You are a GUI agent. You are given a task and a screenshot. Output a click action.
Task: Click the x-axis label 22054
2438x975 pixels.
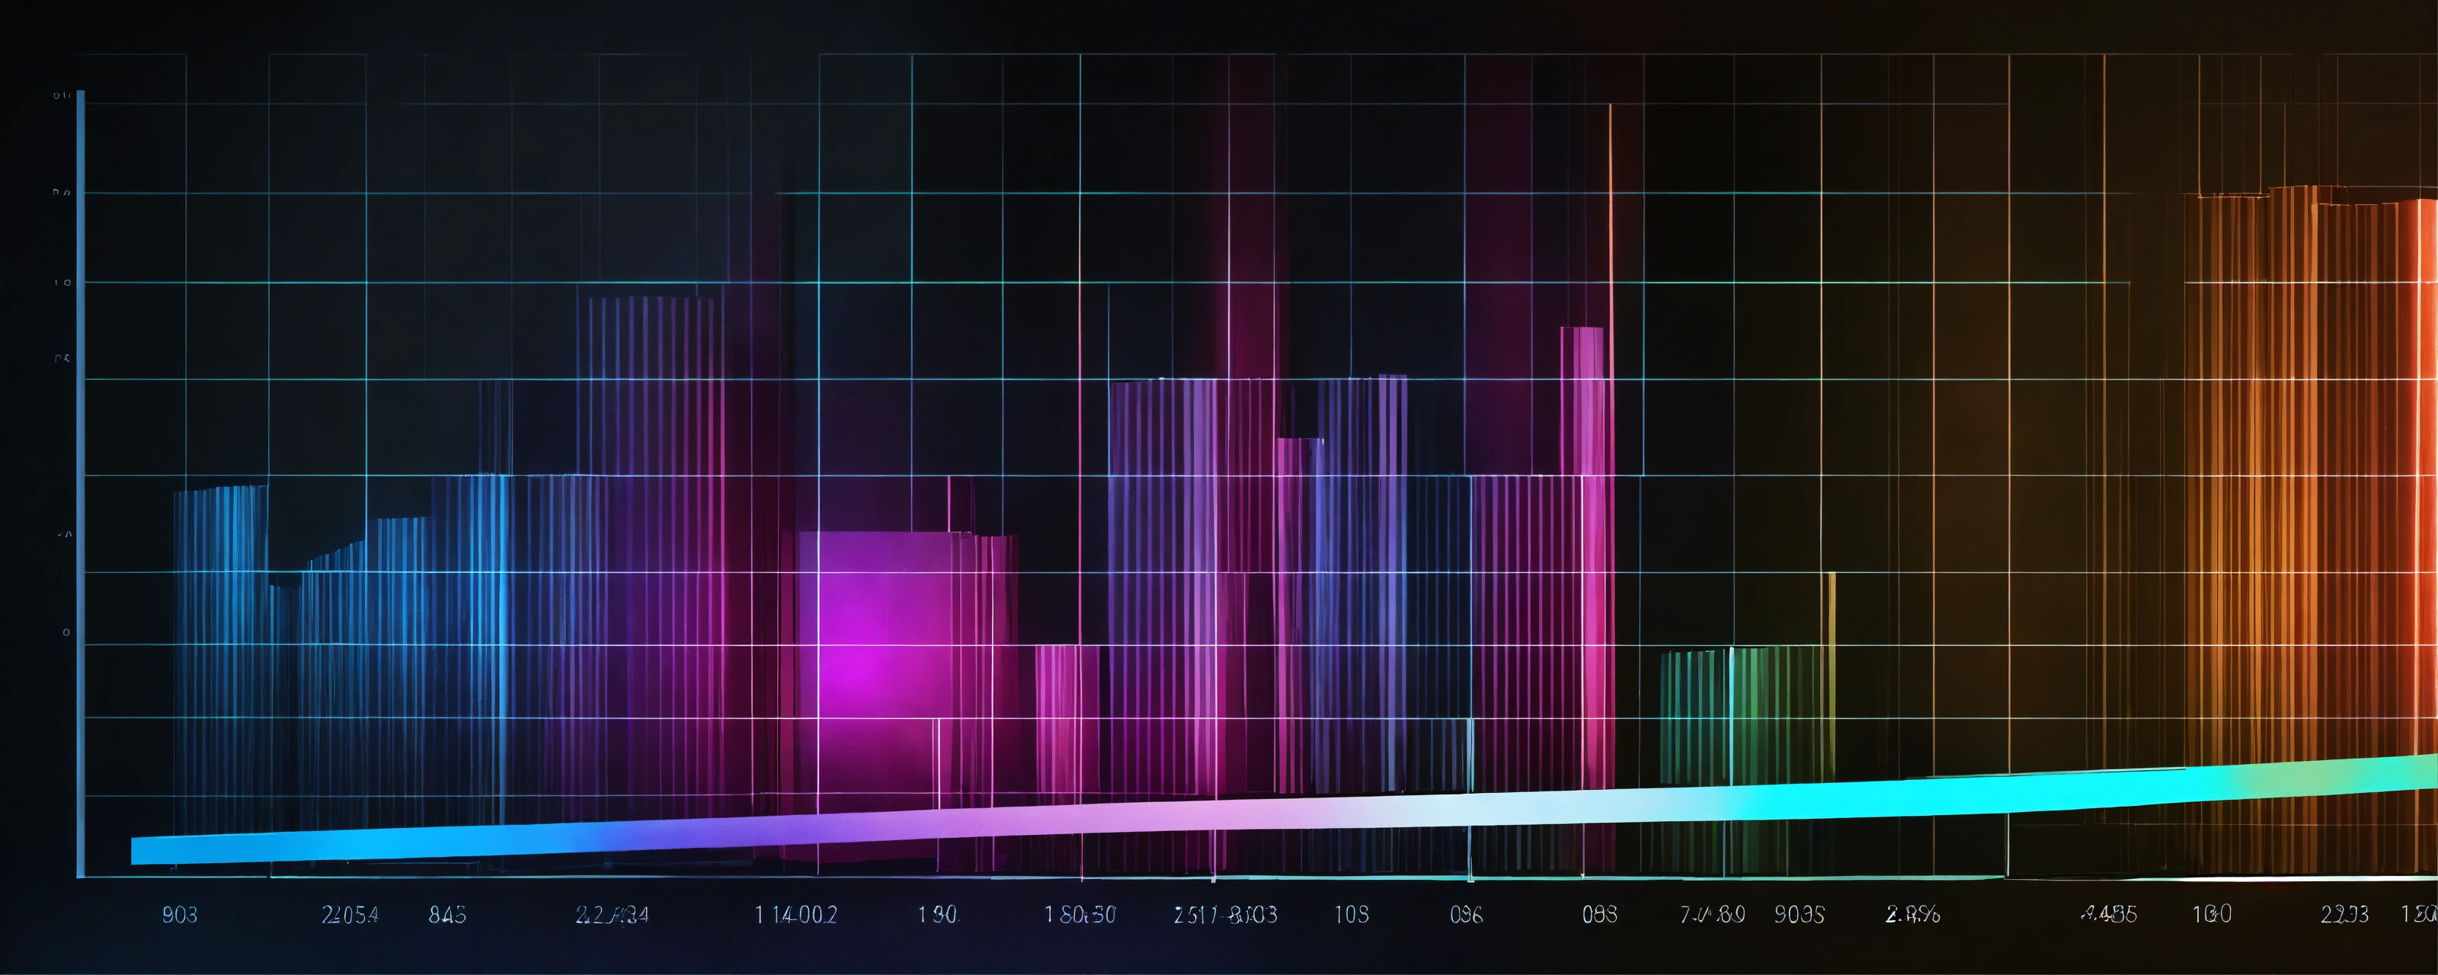[350, 914]
